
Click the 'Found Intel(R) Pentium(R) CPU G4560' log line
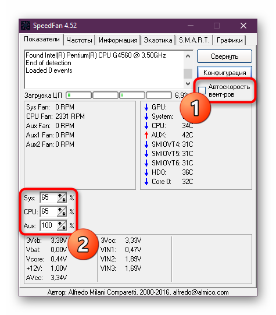96,55
